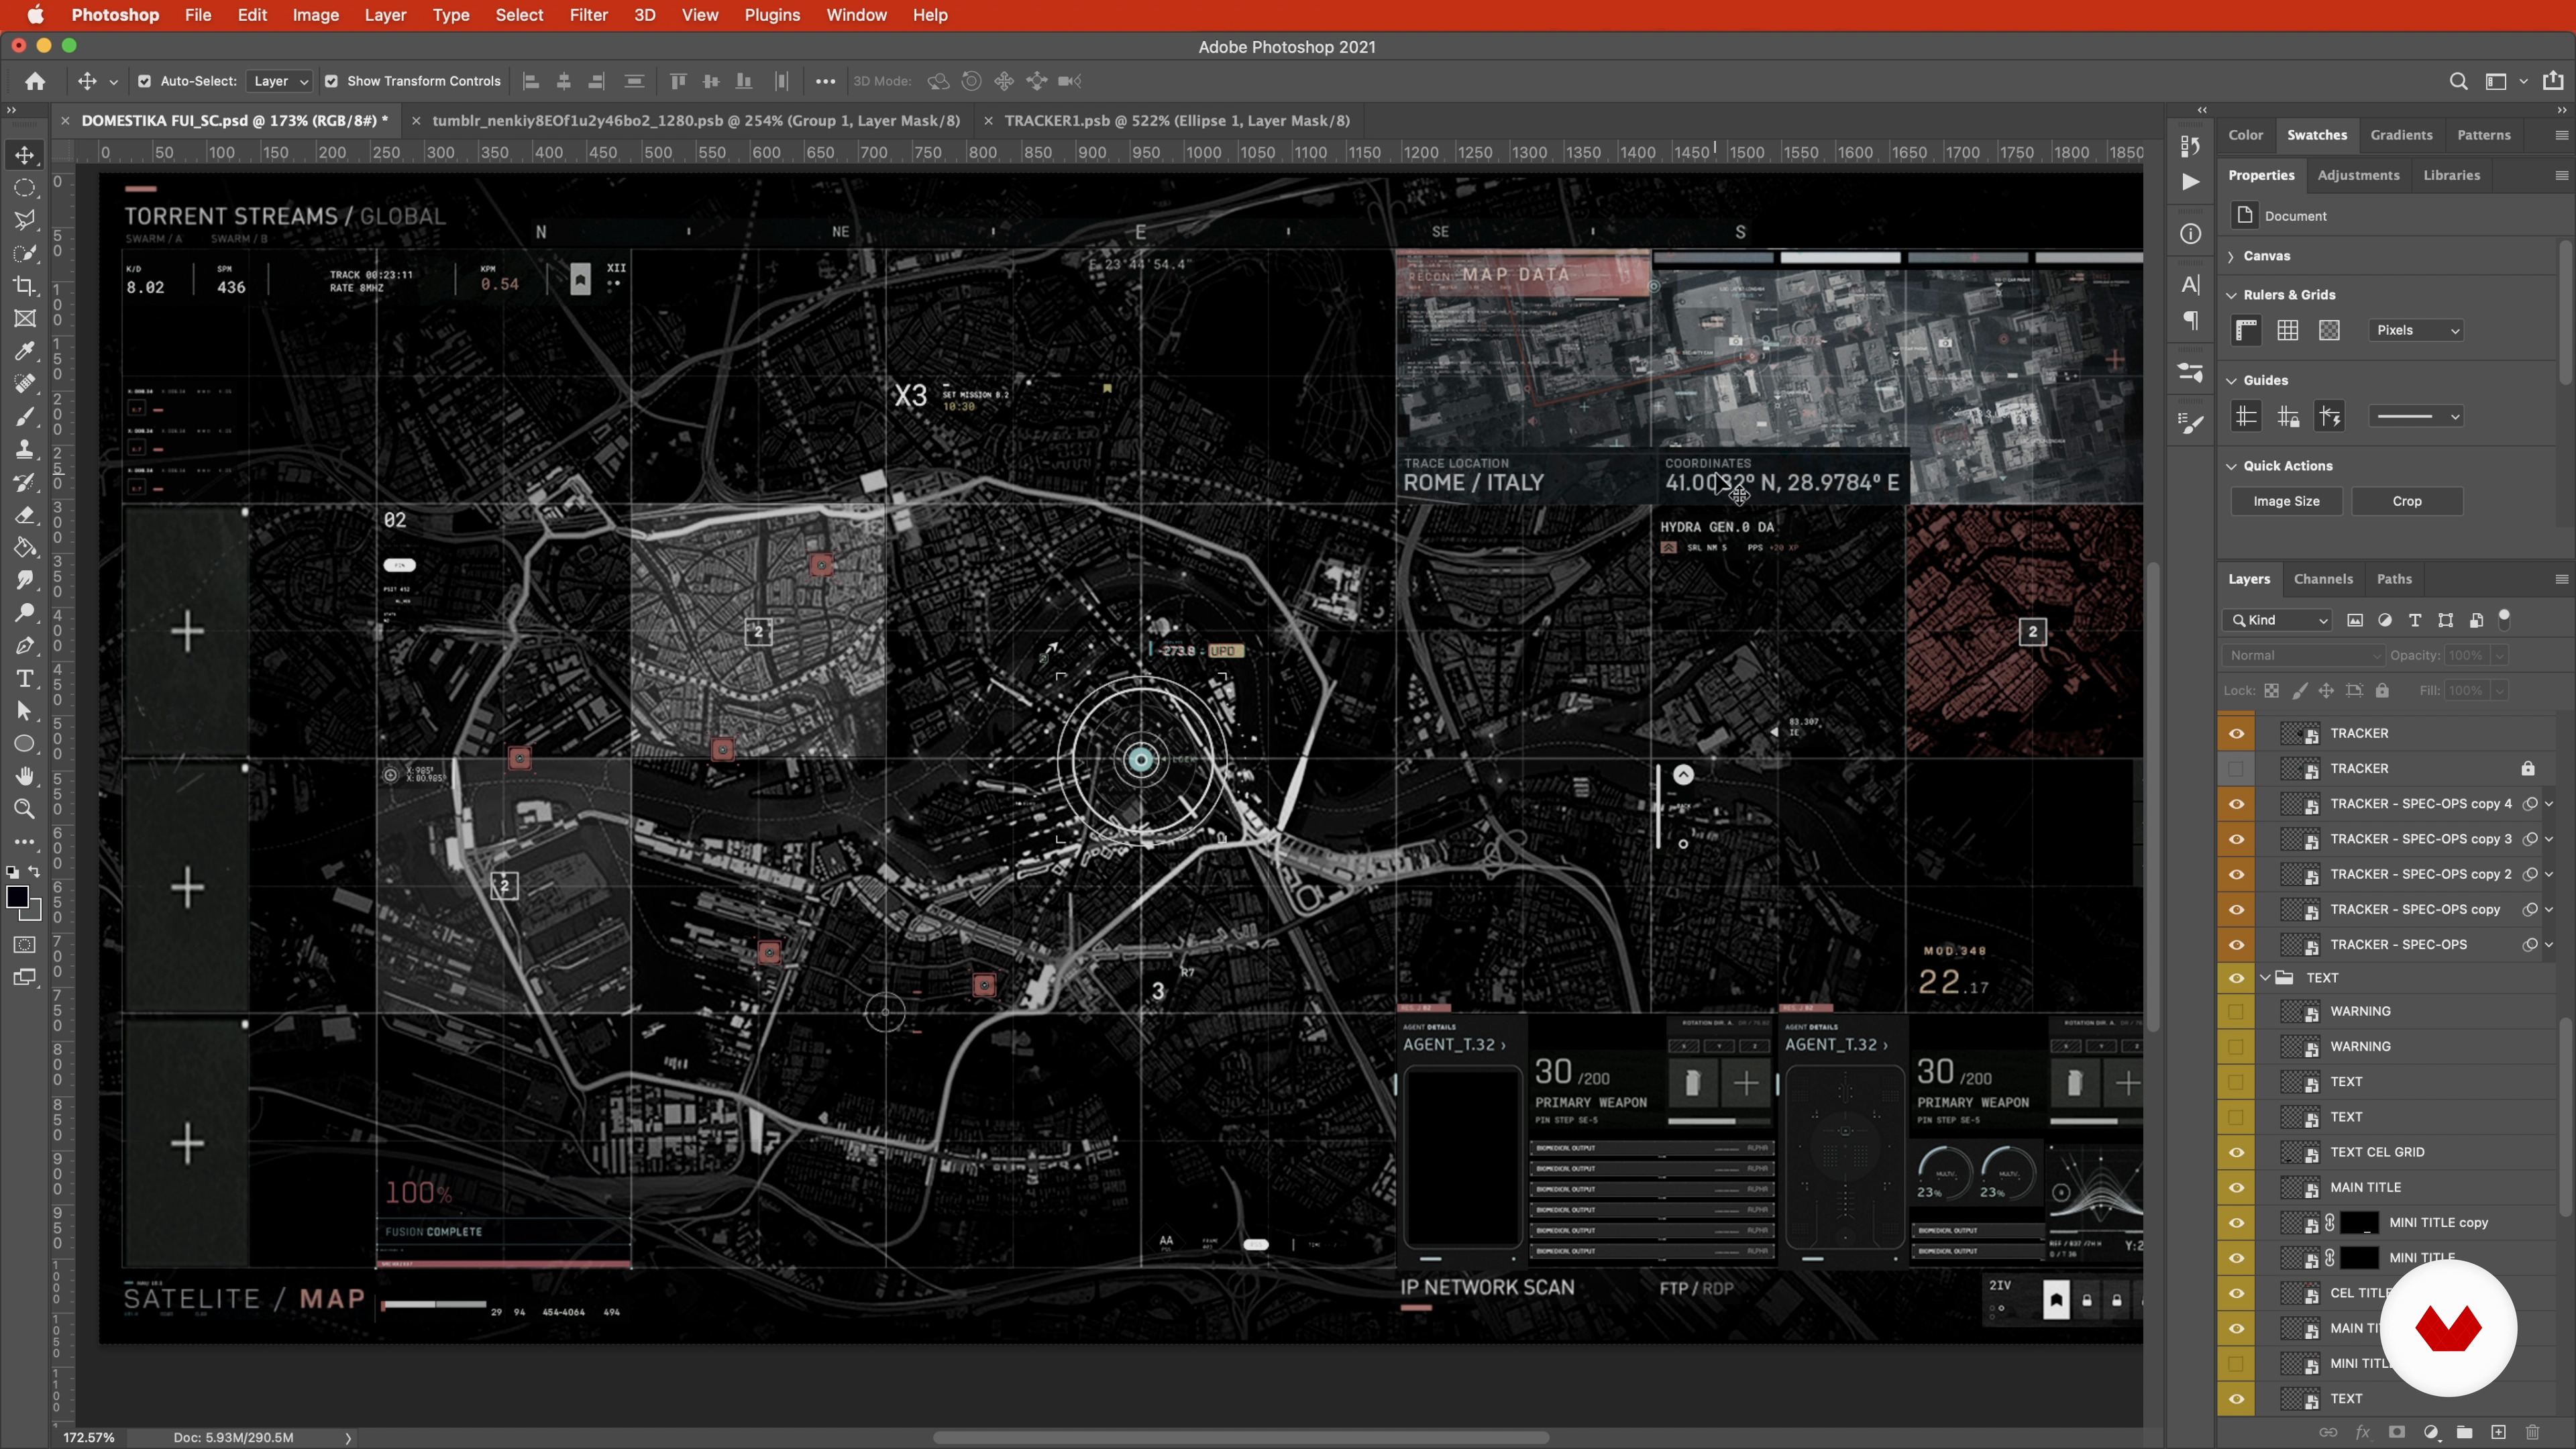Select the Eraser tool
The image size is (2576, 1449).
point(25,515)
